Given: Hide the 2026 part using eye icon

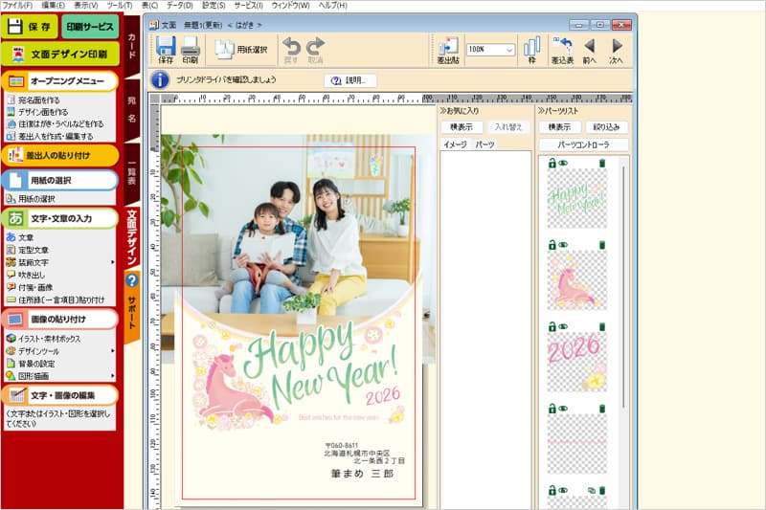Looking at the screenshot, I should [563, 326].
